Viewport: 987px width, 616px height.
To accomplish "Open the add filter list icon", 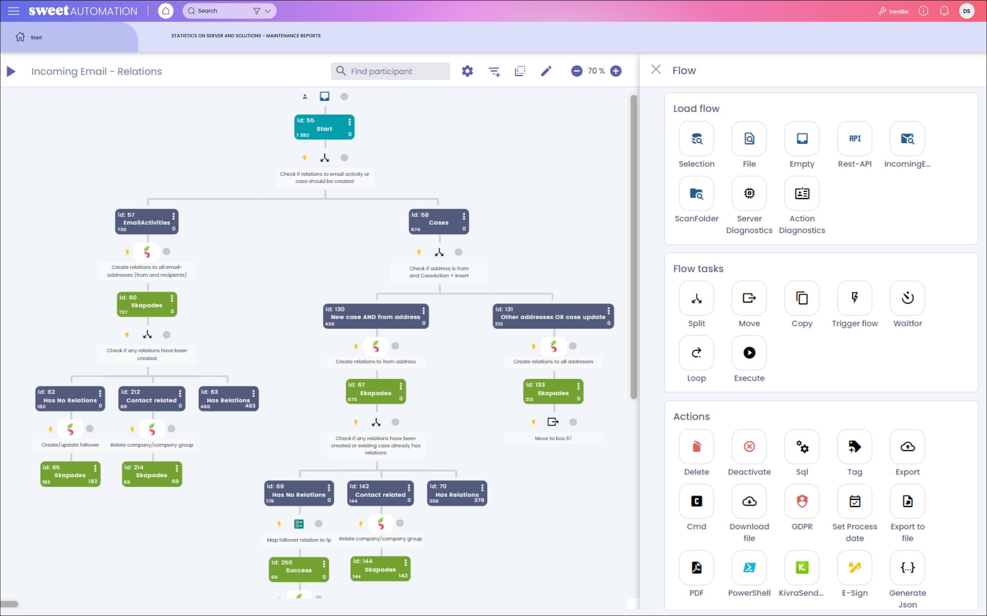I will tap(494, 71).
